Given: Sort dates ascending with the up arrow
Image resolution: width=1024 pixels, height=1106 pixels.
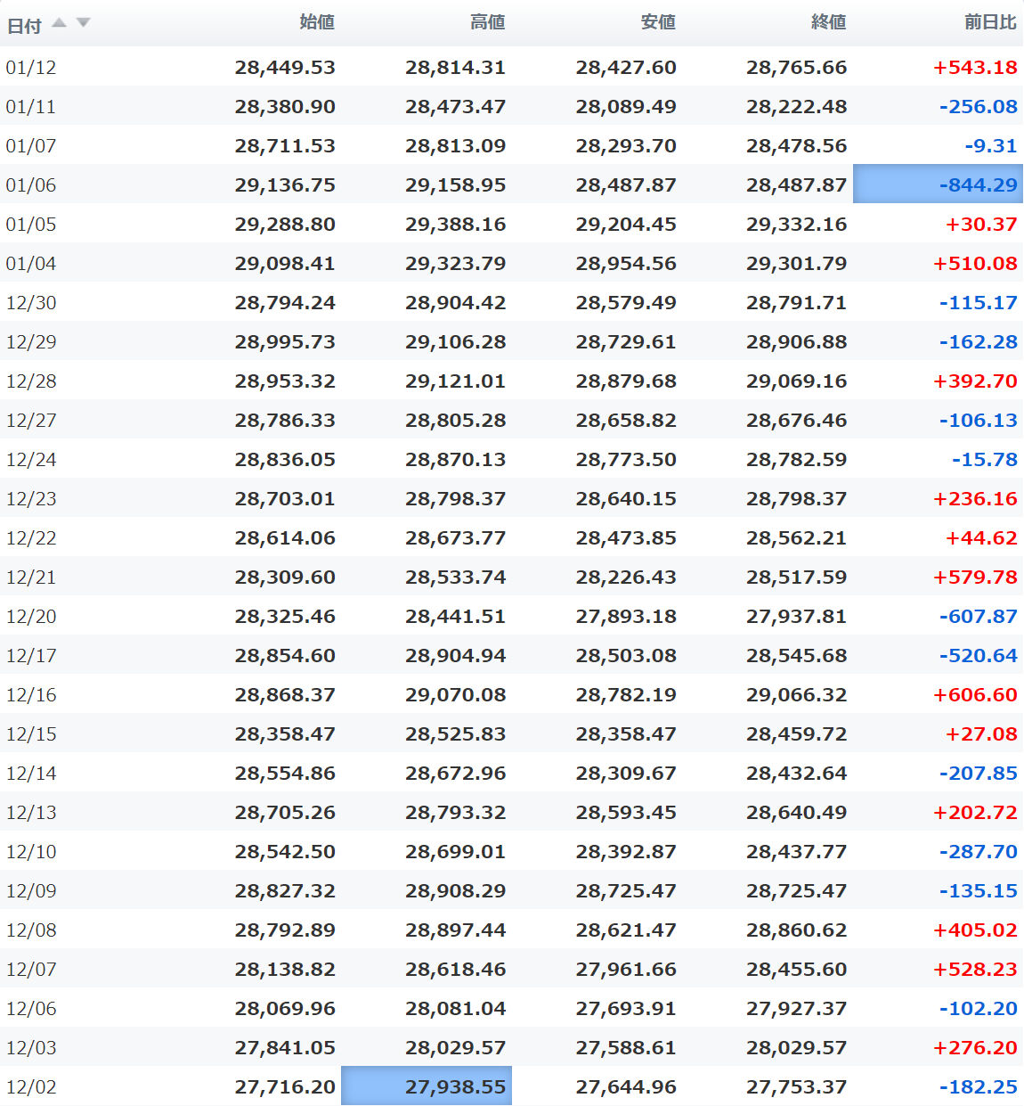Looking at the screenshot, I should pos(60,22).
